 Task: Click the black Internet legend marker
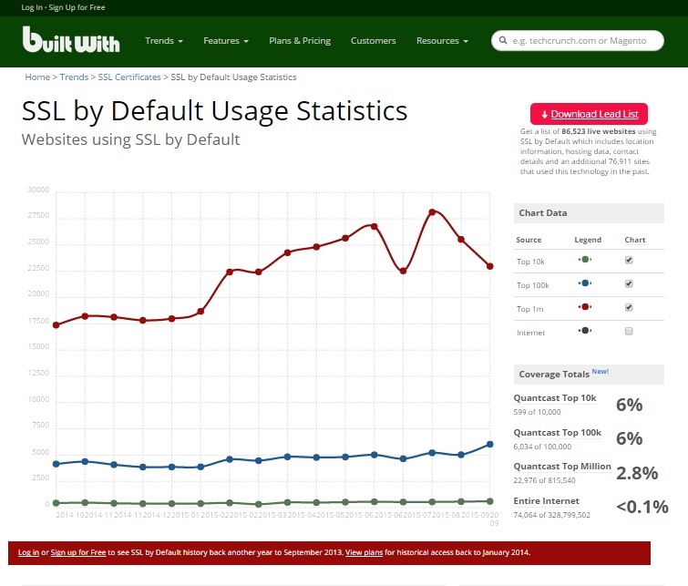coord(585,331)
